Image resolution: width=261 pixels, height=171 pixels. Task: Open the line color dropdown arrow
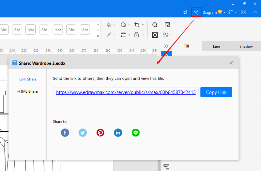coord(115,35)
